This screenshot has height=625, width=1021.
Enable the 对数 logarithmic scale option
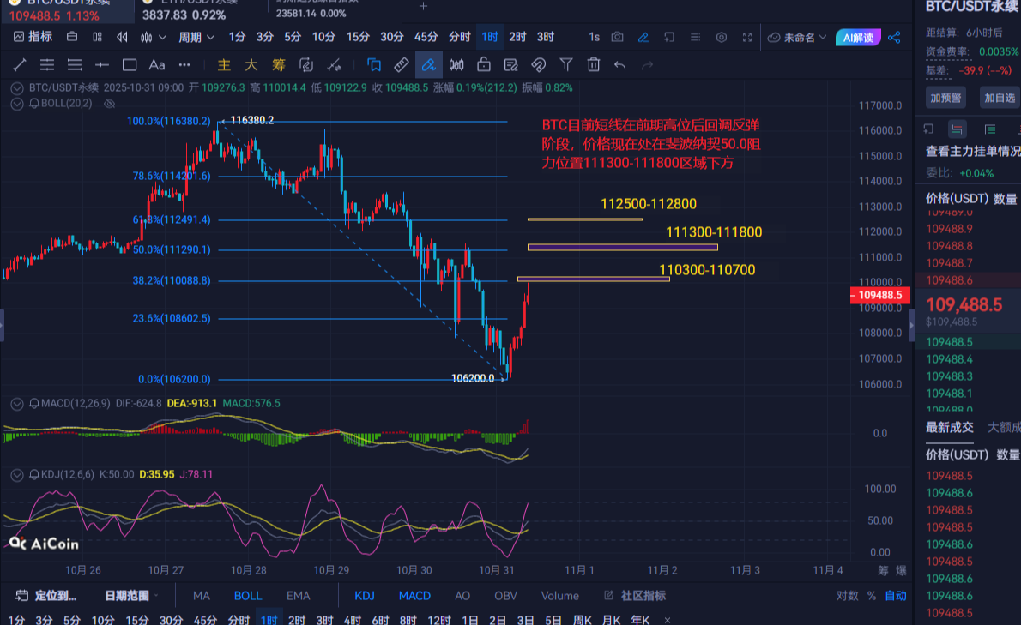[847, 596]
